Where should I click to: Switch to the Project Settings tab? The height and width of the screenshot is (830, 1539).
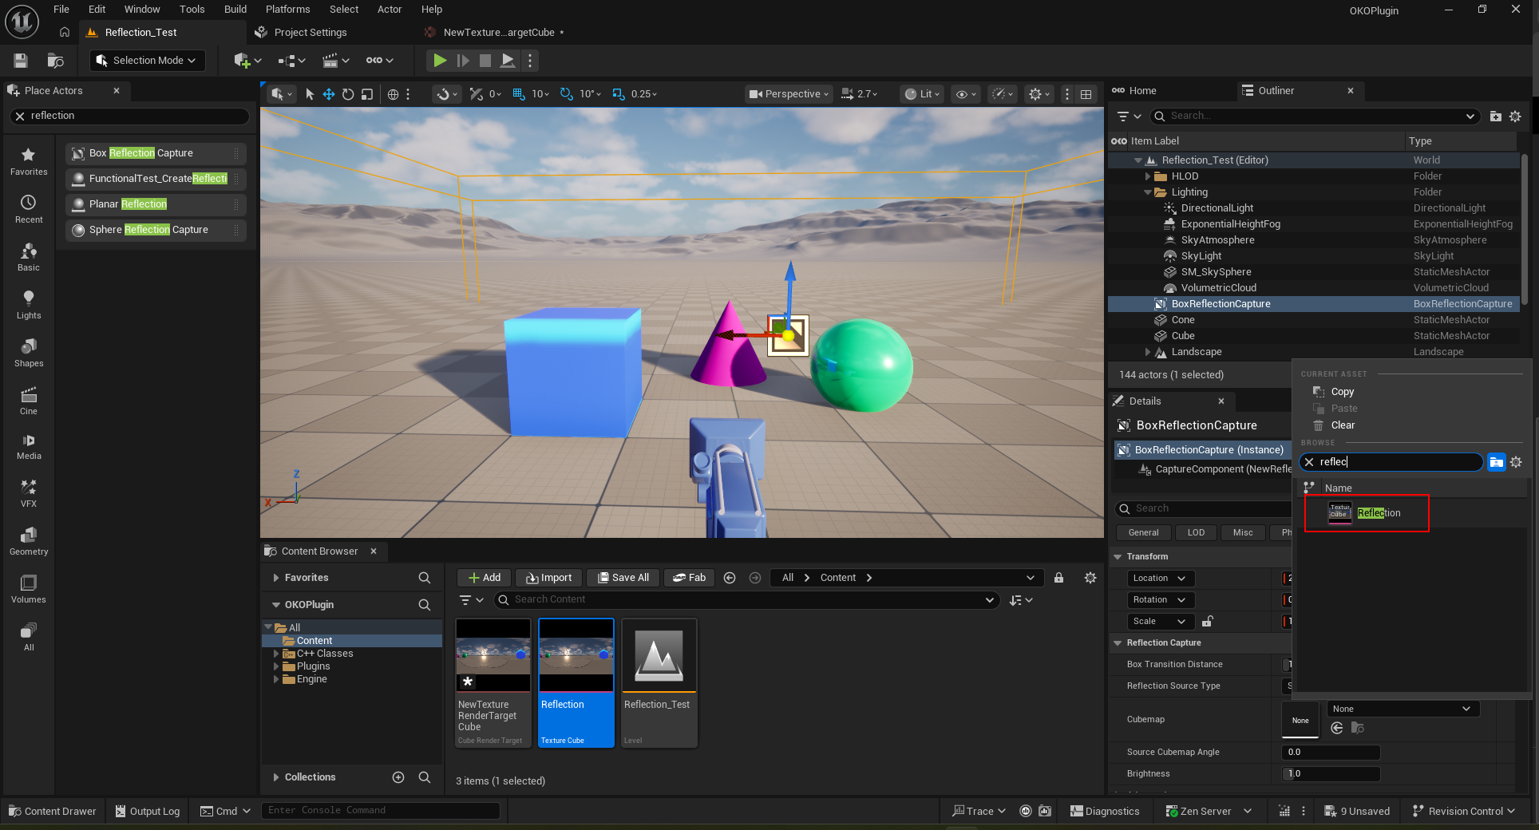coord(310,33)
